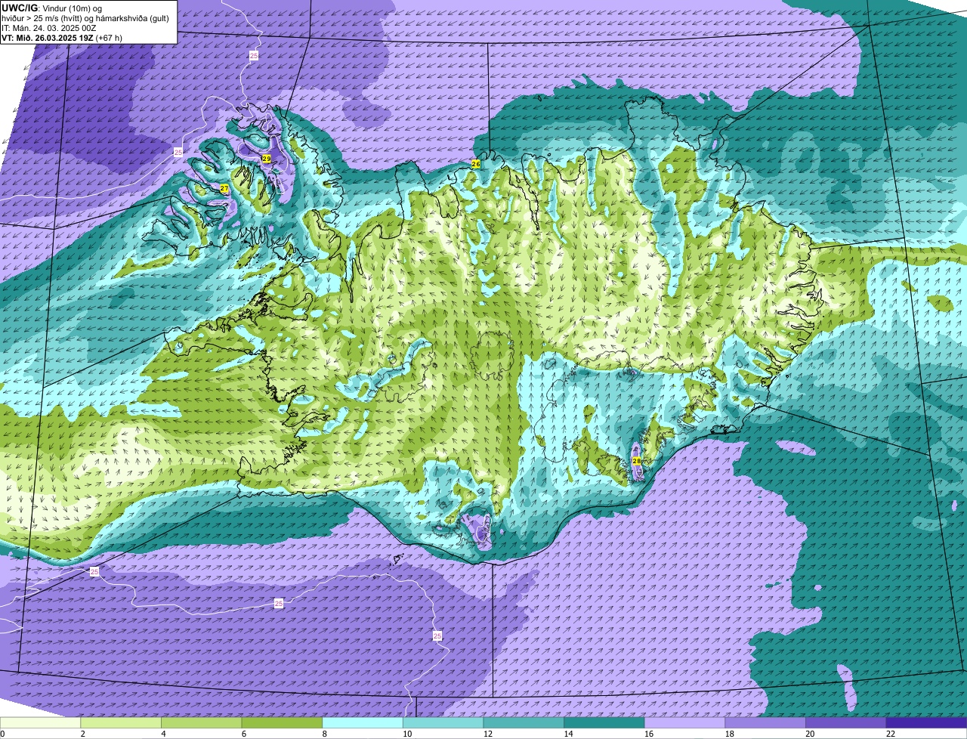This screenshot has width=967, height=739.
Task: Click the 'IT: Mán. 24. 03. 2025 00Z' line
Action: (x=51, y=27)
